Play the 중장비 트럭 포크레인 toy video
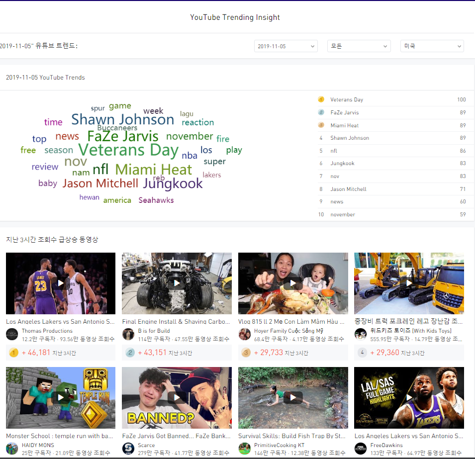This screenshot has height=459, width=475. click(x=409, y=283)
